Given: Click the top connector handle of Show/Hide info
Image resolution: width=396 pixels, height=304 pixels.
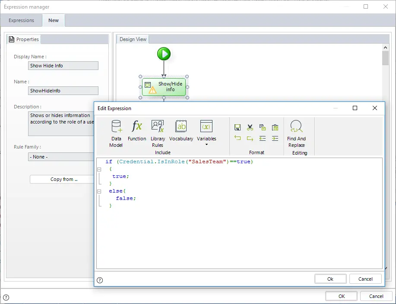Looking at the screenshot, I should 164,76.
